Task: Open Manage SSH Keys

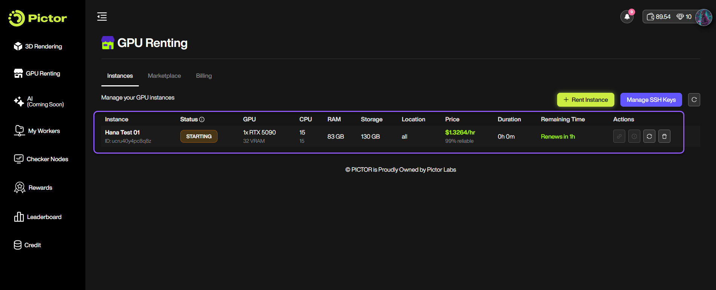Action: 651,100
